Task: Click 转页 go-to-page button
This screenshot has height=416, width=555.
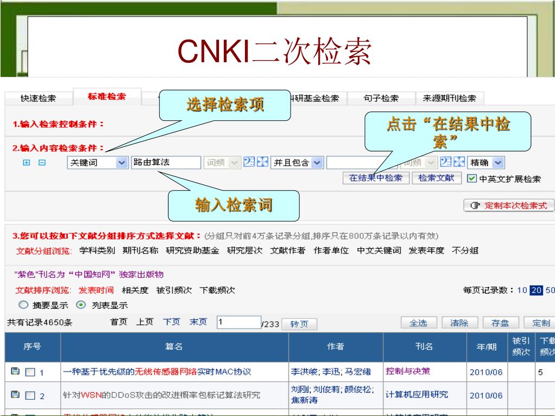Action: click(299, 324)
